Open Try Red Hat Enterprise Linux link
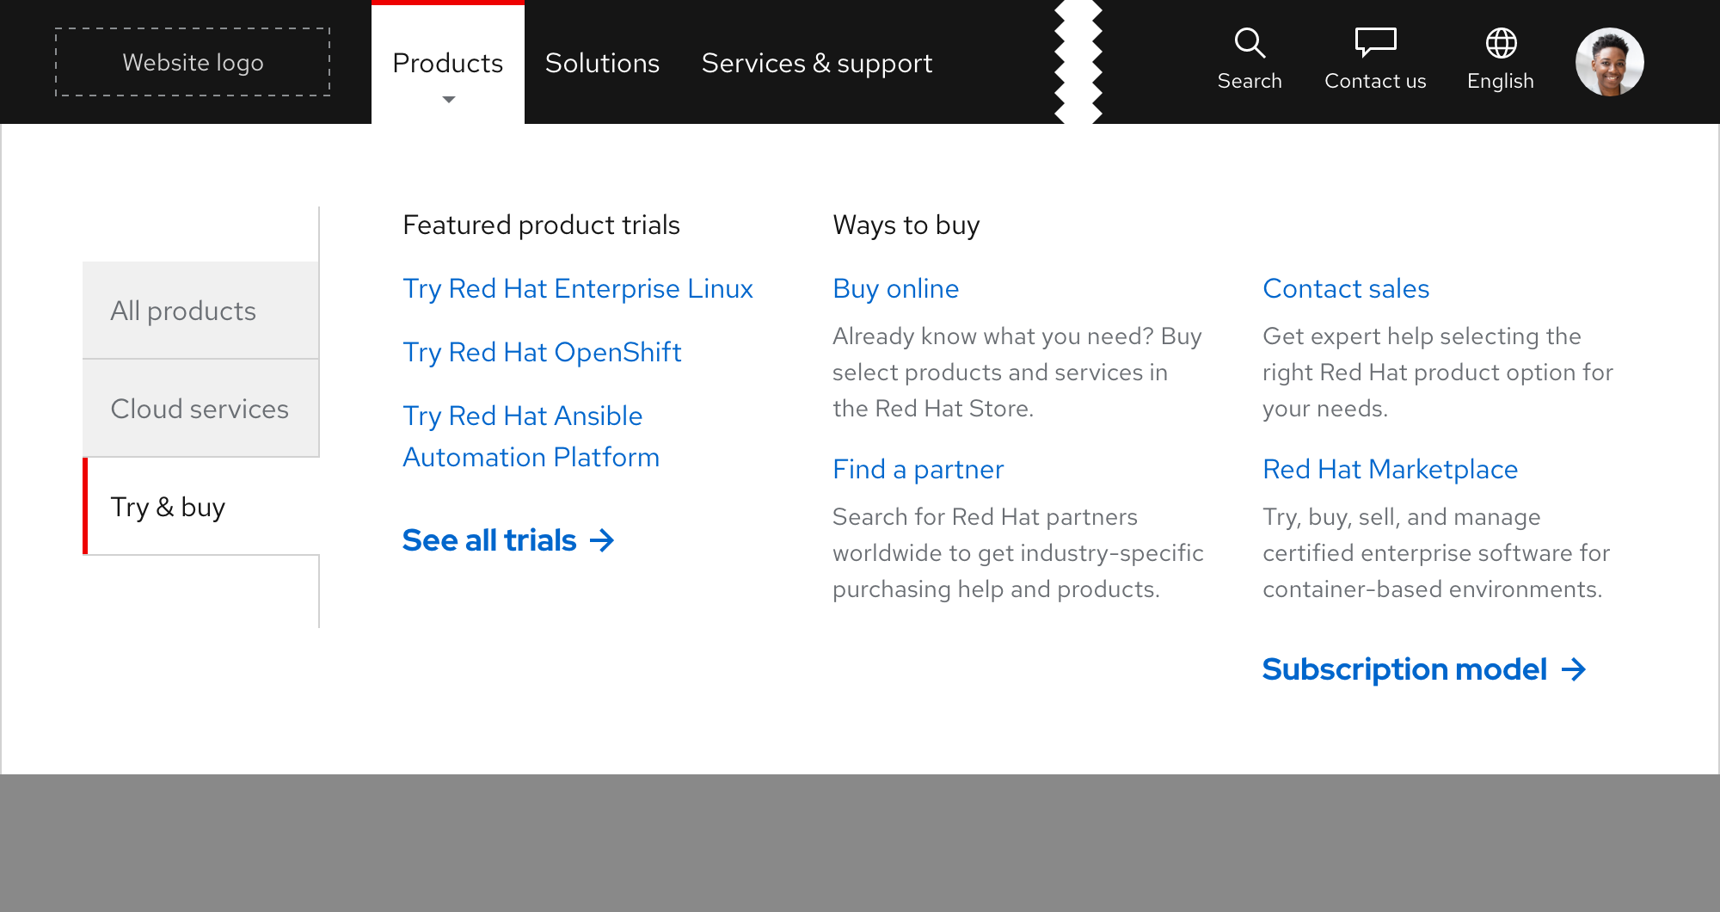Screen dimensions: 1720x912 pos(577,288)
